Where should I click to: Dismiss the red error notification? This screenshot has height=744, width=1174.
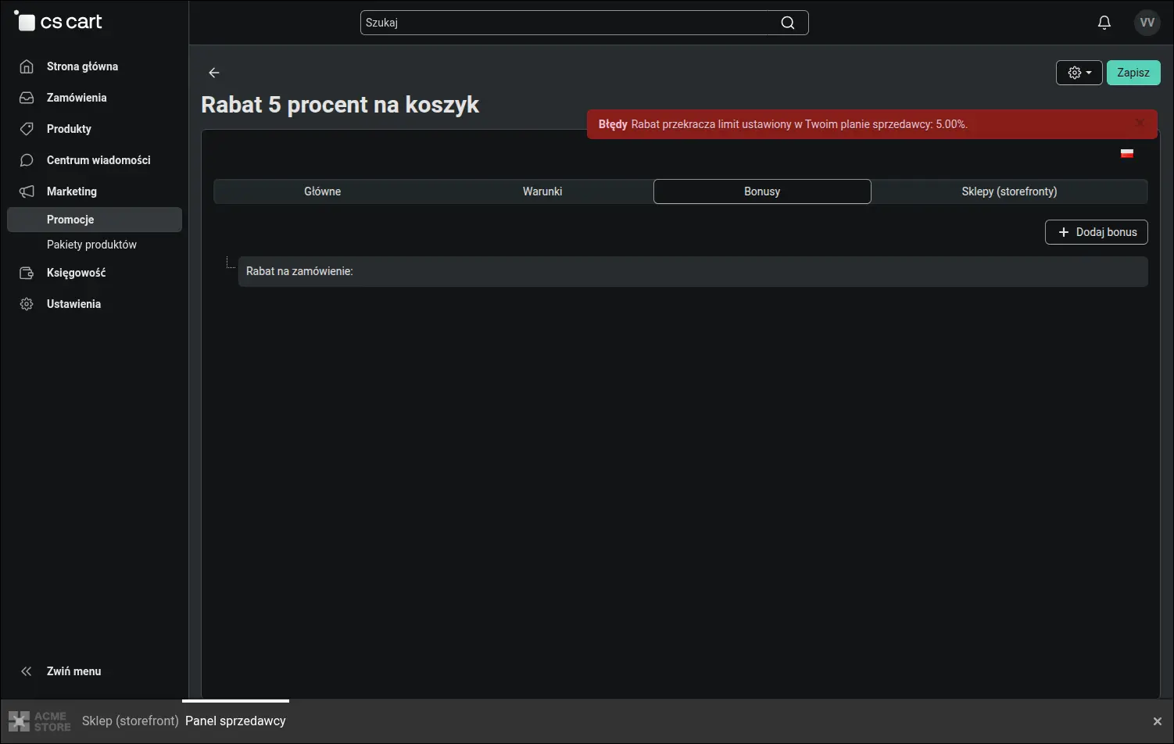coord(1140,123)
